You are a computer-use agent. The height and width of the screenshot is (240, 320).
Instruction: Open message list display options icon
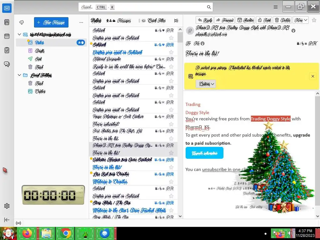pyautogui.click(x=176, y=21)
